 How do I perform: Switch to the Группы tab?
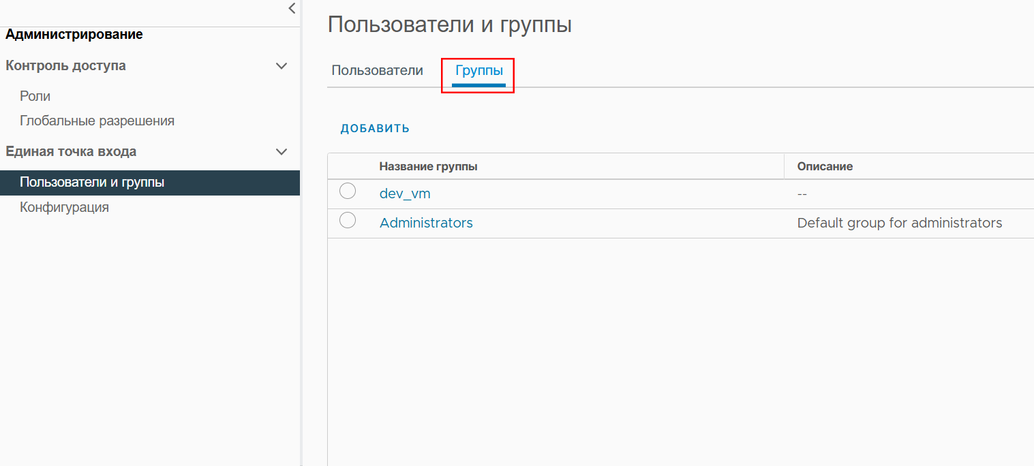pos(479,71)
